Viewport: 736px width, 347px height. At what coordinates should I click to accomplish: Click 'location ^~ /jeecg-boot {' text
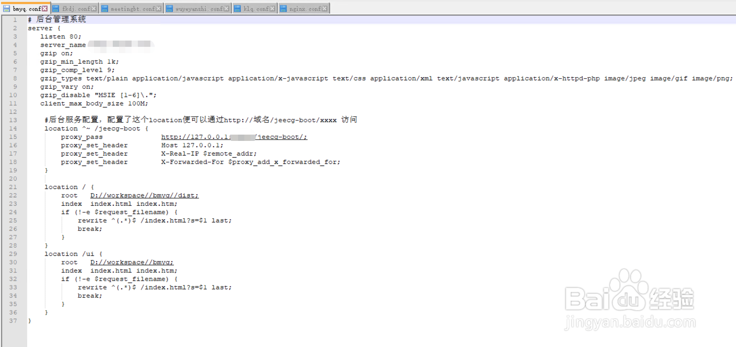pos(96,129)
